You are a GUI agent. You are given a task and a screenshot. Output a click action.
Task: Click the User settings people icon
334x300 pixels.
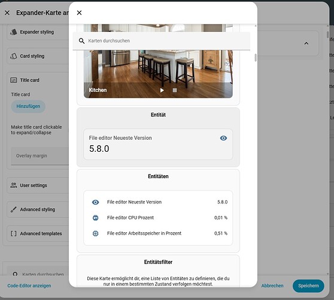13,185
